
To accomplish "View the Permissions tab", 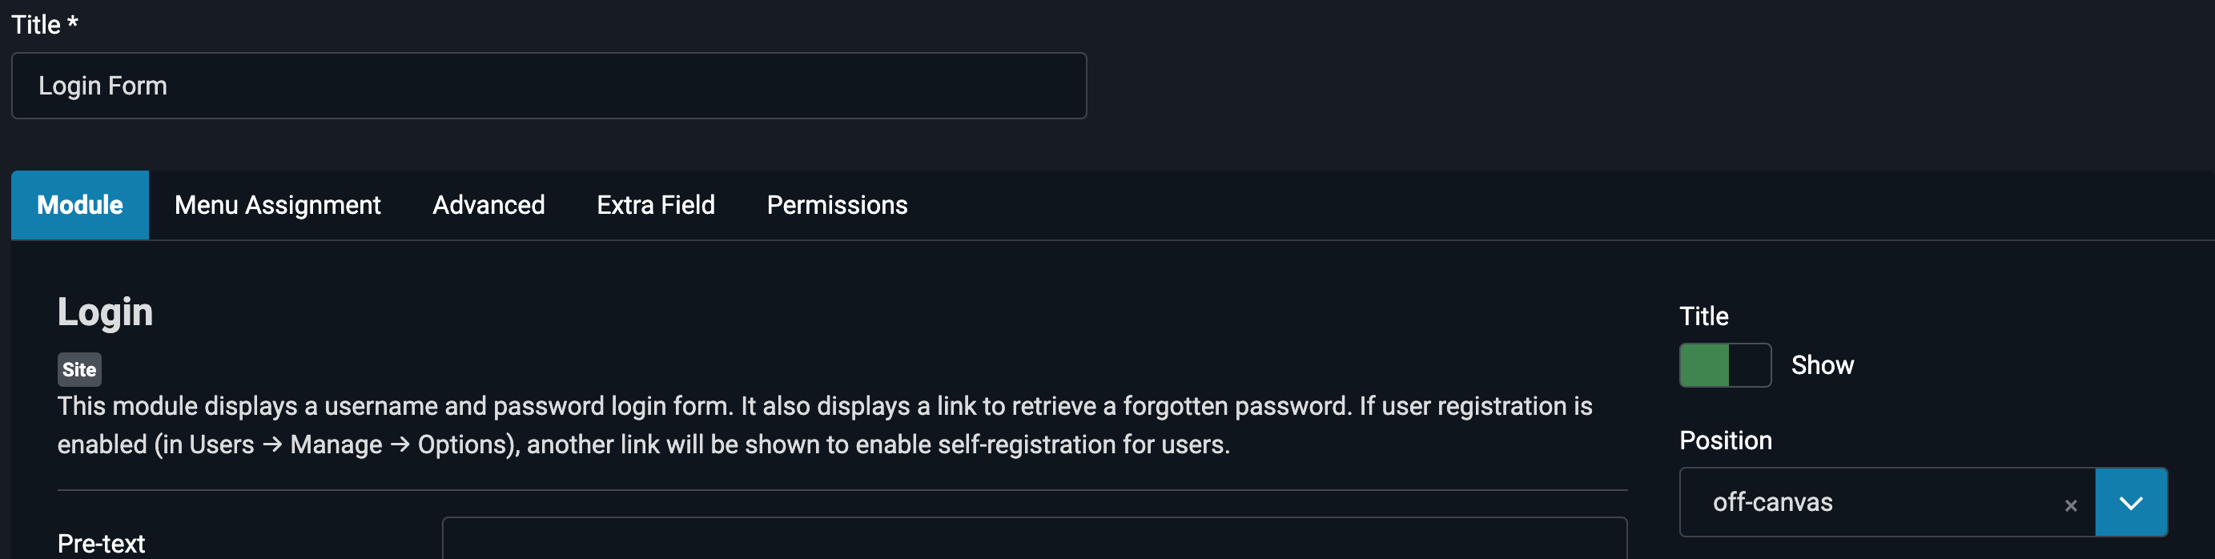I will (837, 206).
